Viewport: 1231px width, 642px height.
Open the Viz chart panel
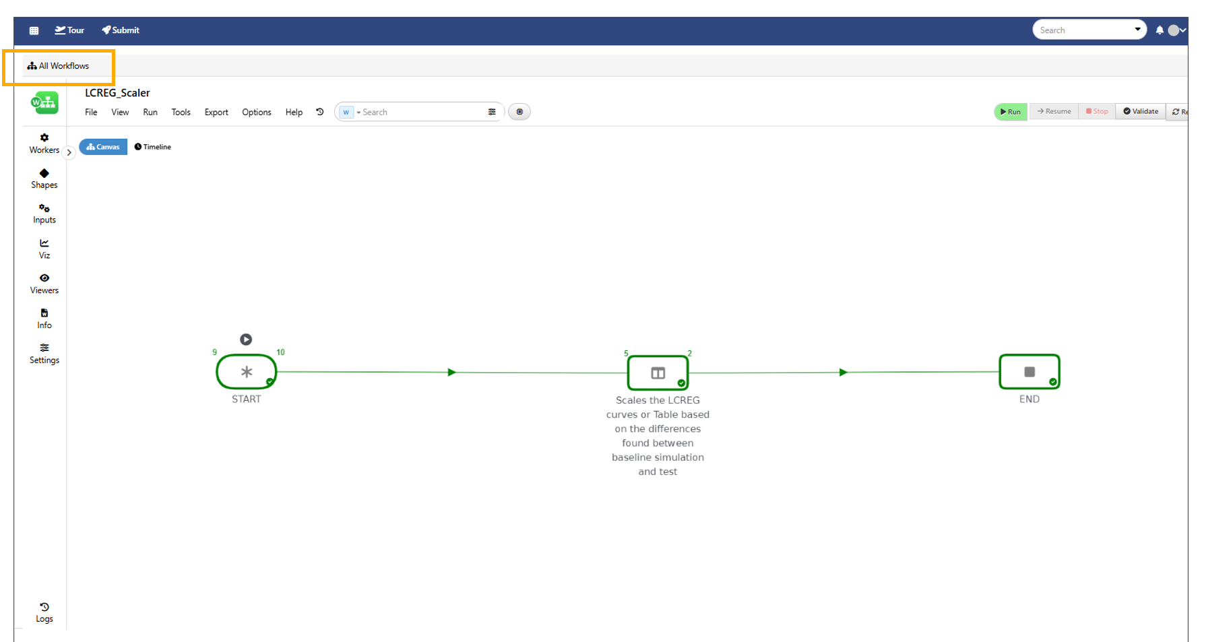(44, 249)
